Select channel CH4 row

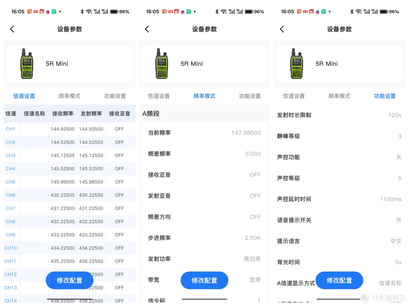69,168
